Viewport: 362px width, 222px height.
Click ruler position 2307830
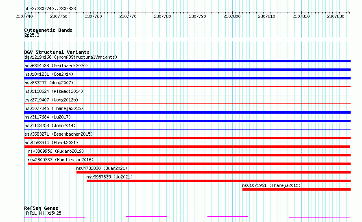[x=336, y=16]
